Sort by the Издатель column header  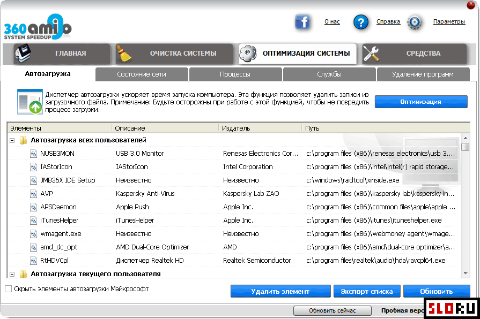tap(261, 128)
